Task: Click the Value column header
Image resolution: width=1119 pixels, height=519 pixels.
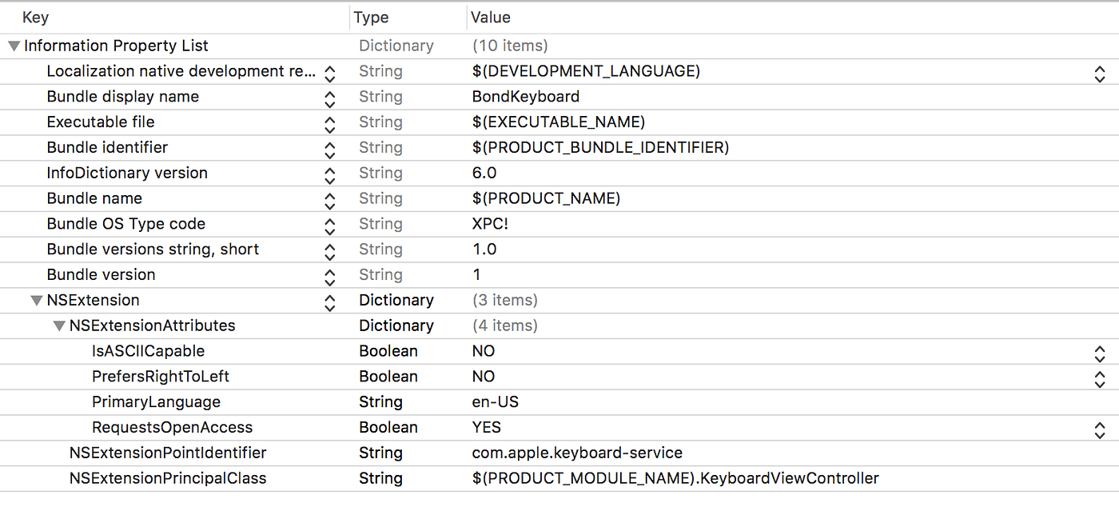Action: pos(491,18)
